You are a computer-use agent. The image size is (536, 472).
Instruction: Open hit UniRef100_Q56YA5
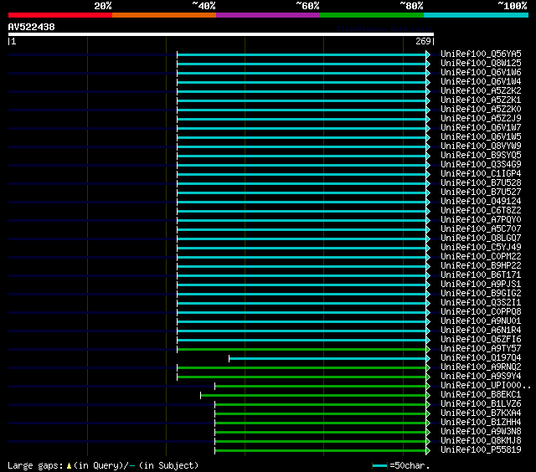(481, 54)
